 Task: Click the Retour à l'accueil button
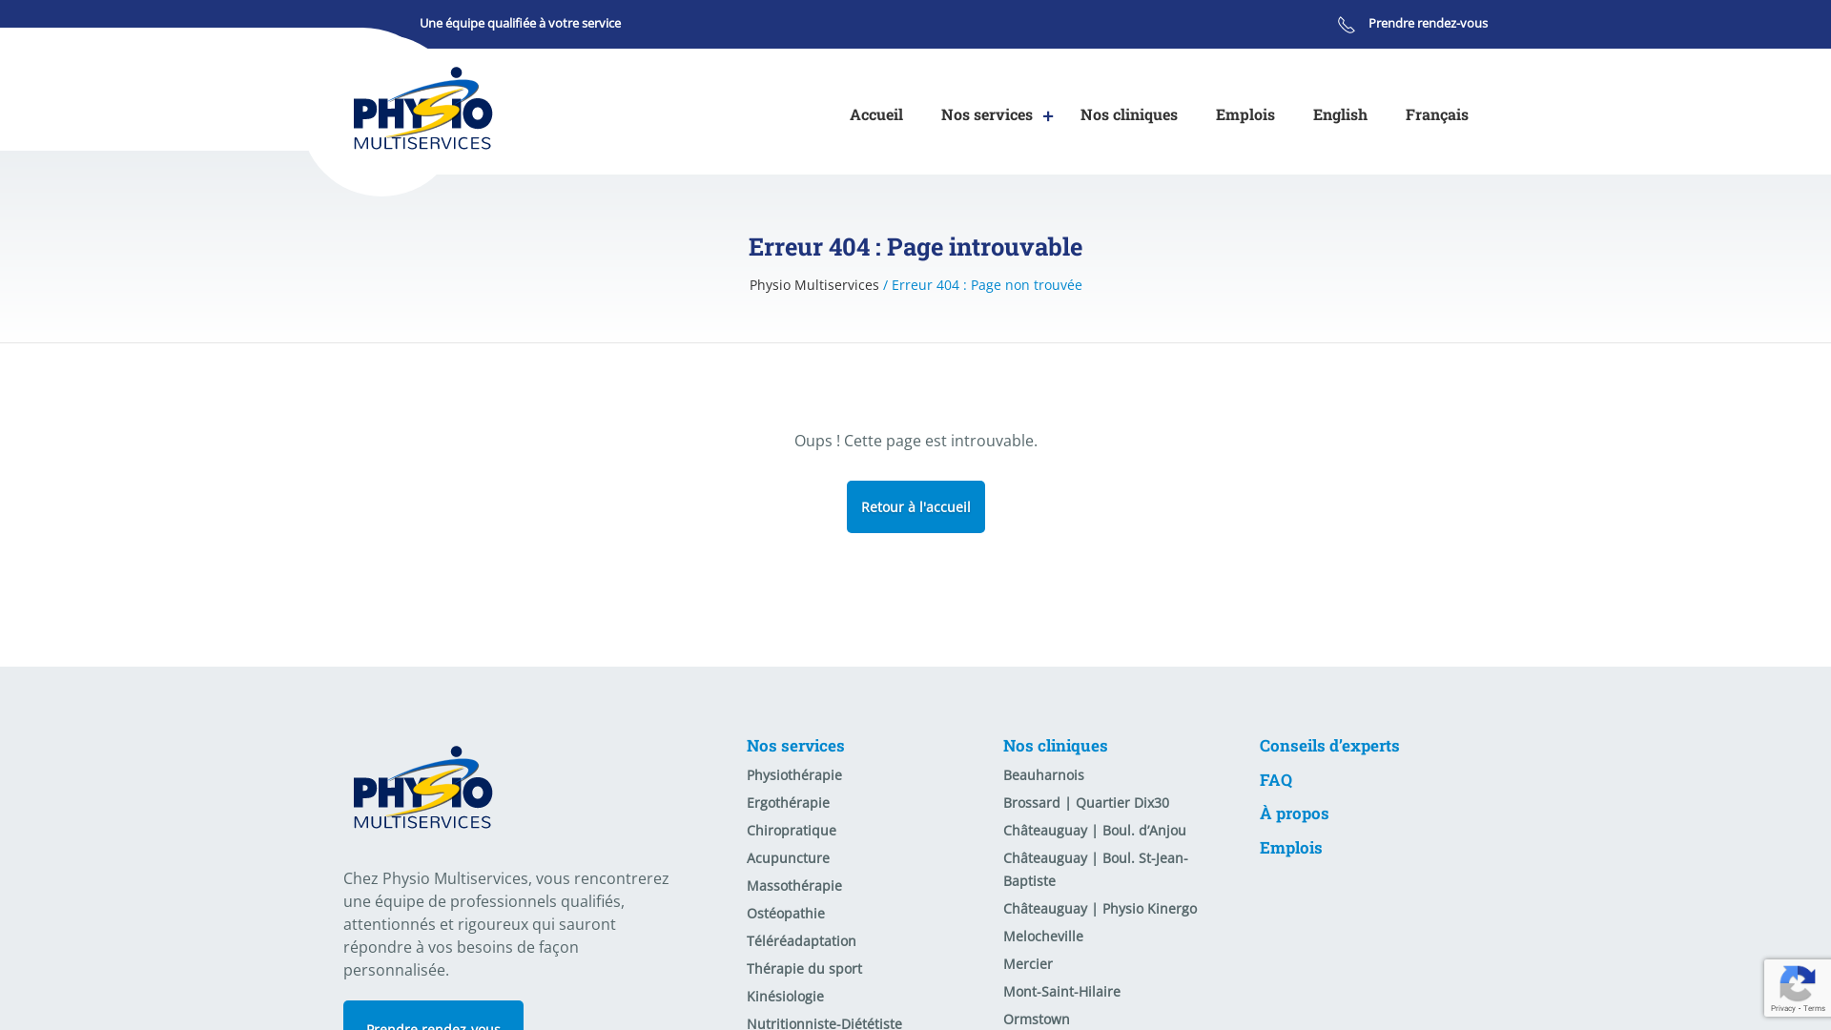pyautogui.click(x=915, y=506)
